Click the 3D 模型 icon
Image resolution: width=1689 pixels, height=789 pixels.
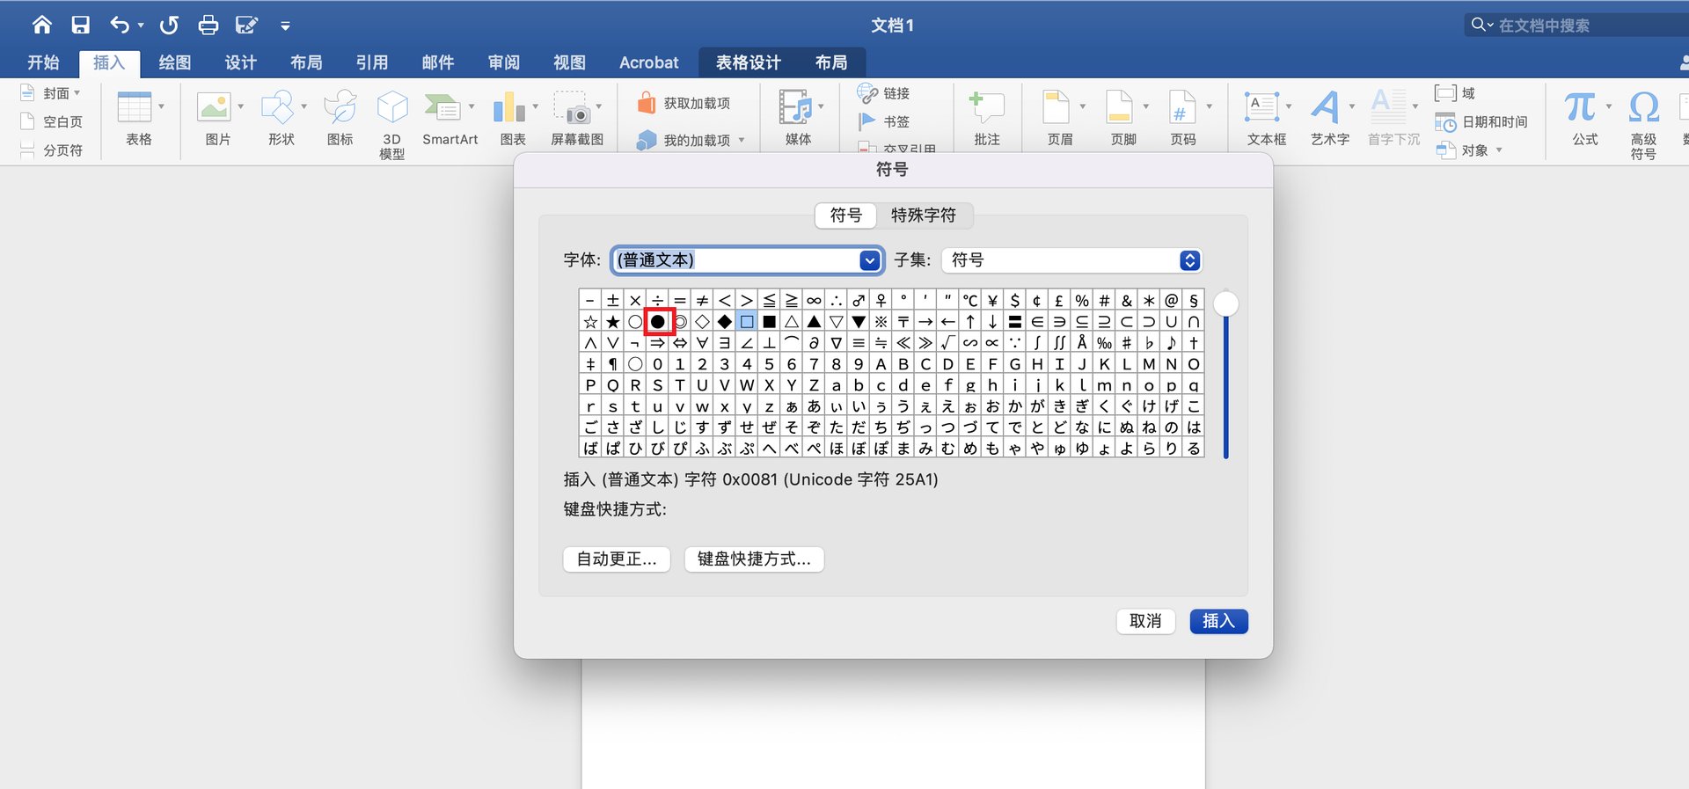392,107
